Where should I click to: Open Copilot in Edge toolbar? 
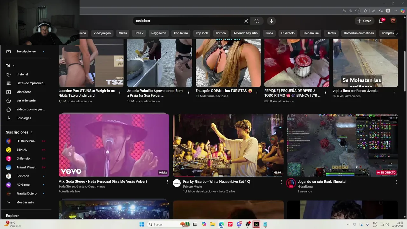click(403, 11)
